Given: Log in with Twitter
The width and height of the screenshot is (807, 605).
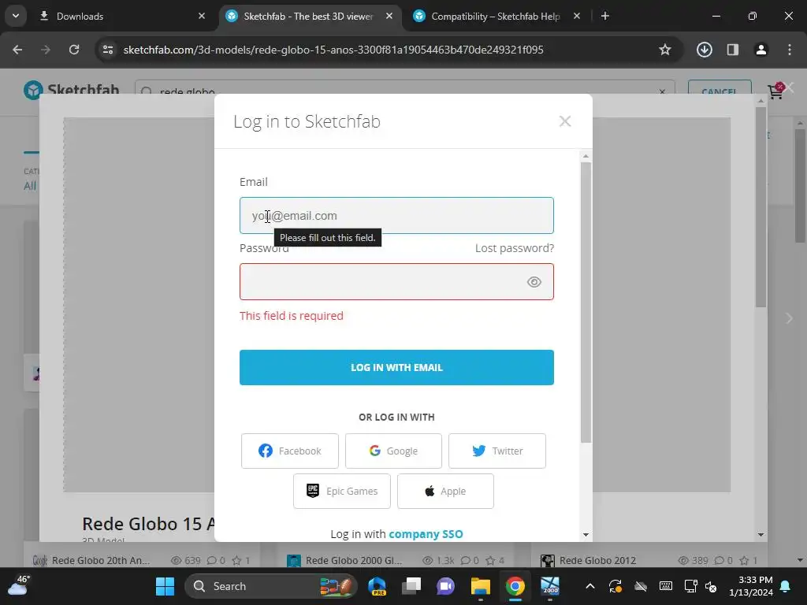Looking at the screenshot, I should pyautogui.click(x=497, y=451).
